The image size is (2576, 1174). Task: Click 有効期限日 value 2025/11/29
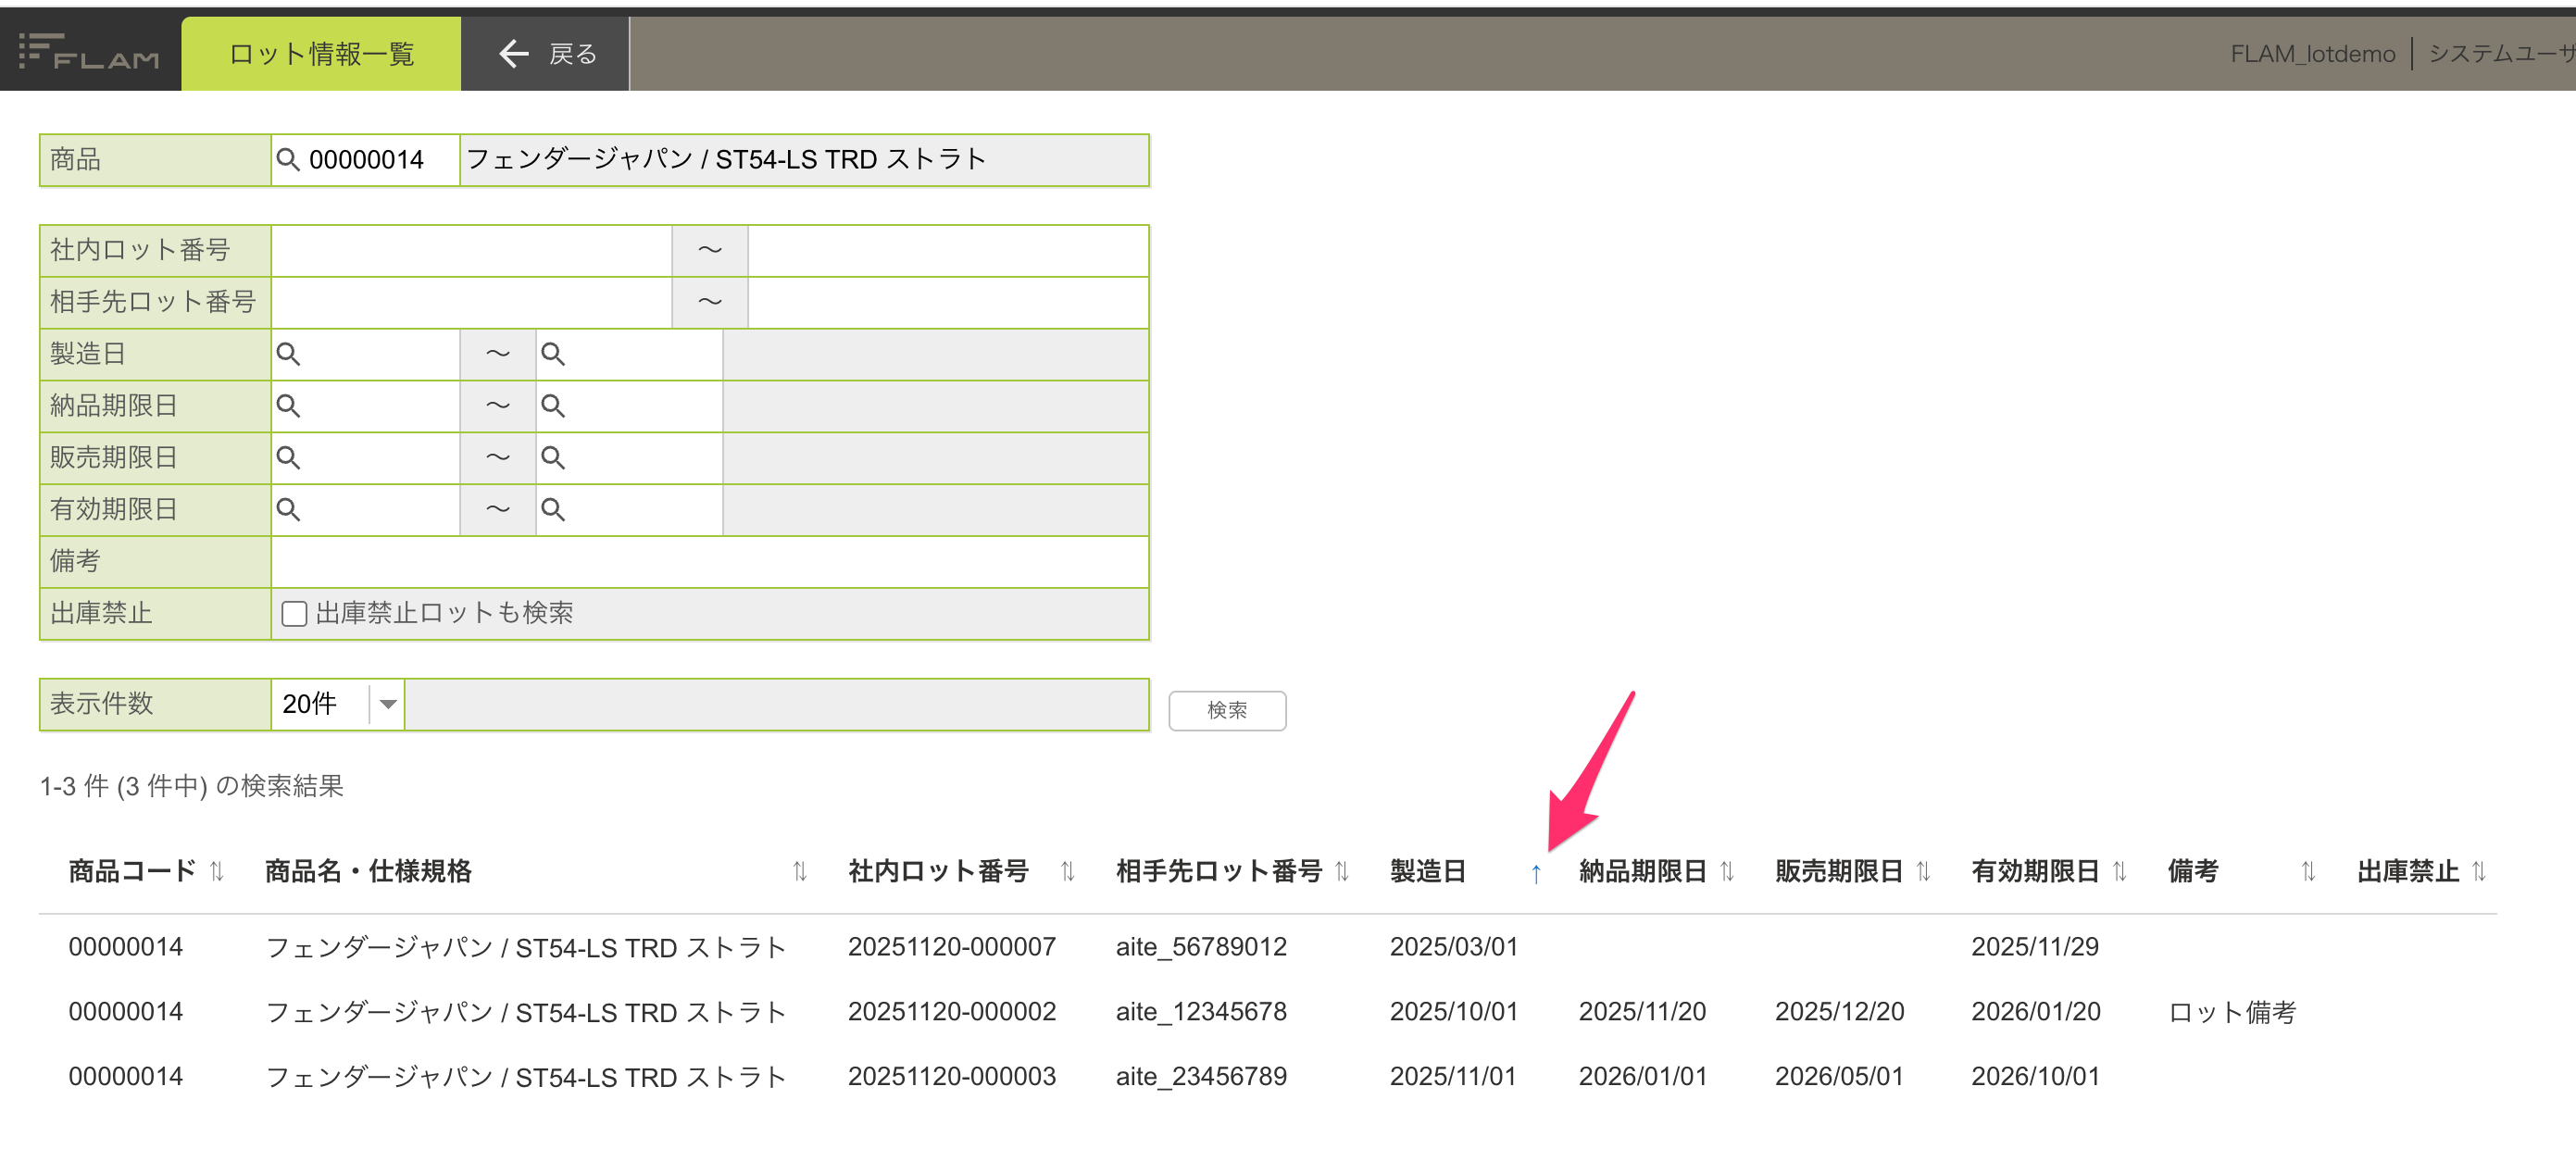pos(2035,946)
